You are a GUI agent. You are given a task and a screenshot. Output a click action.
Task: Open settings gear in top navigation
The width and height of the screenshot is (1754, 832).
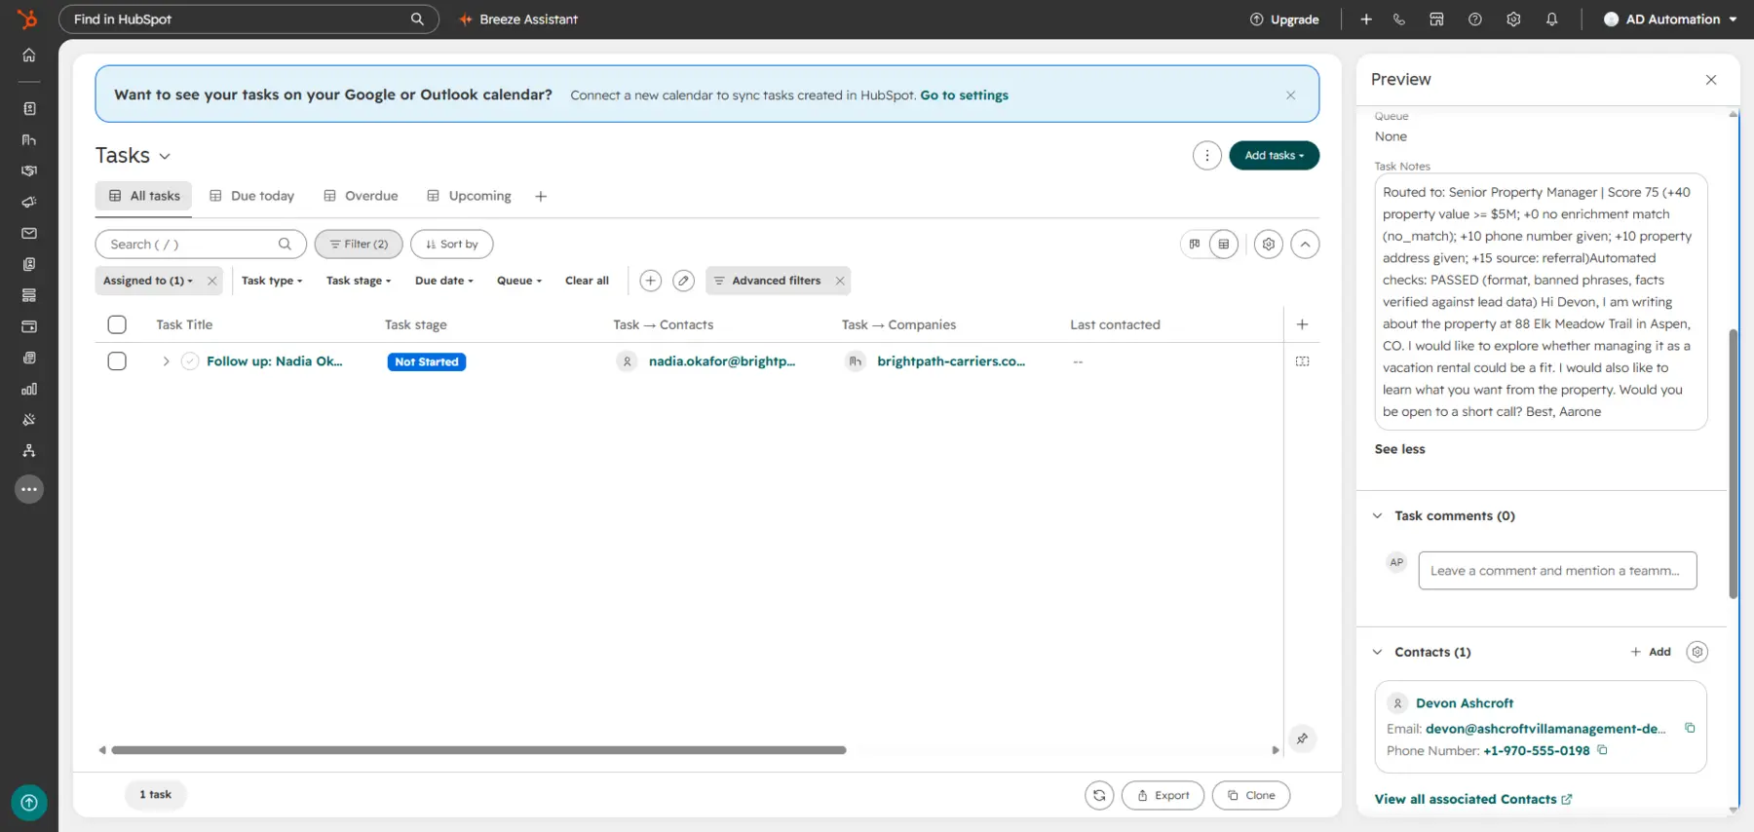point(1512,19)
